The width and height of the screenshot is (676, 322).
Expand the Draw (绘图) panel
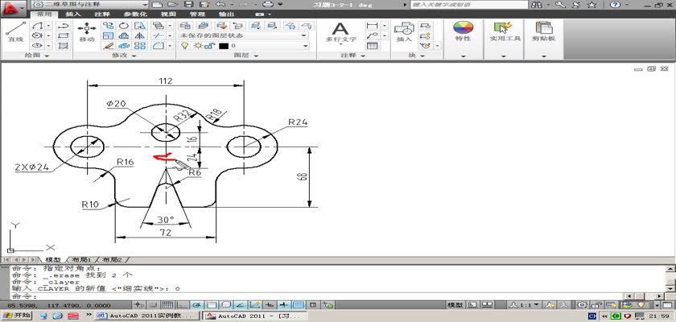[x=37, y=56]
